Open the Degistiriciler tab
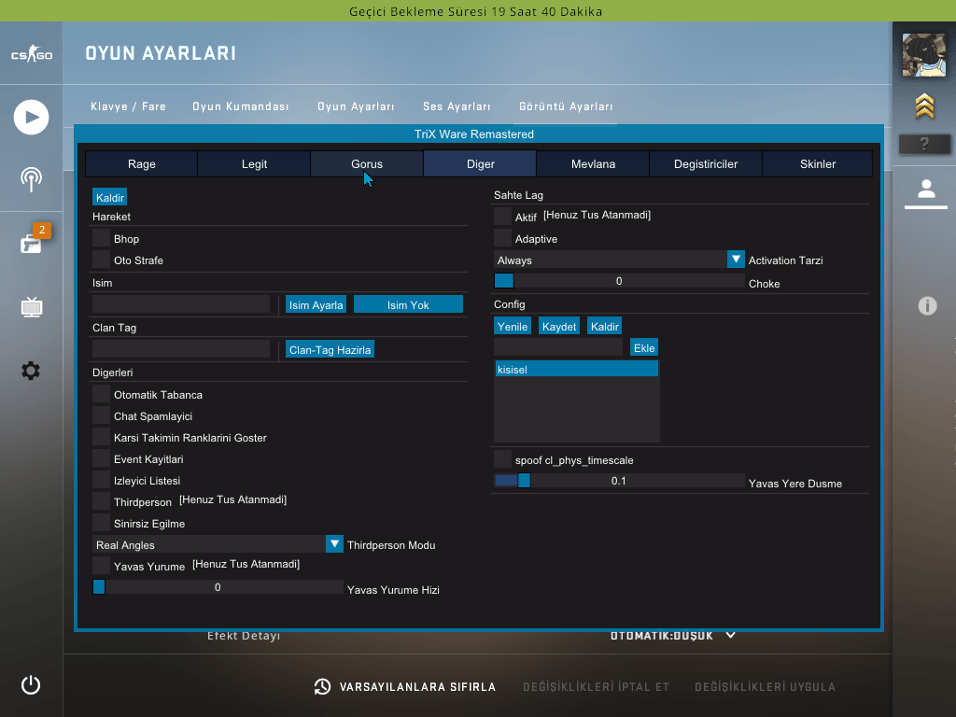Screen dimensions: 956x717 (706, 163)
